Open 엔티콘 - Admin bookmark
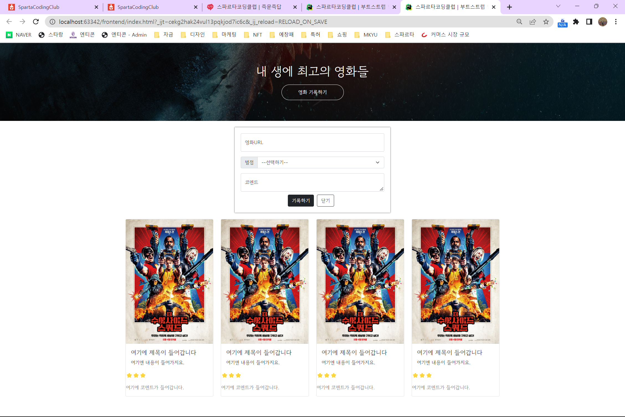625x417 pixels. [x=124, y=35]
